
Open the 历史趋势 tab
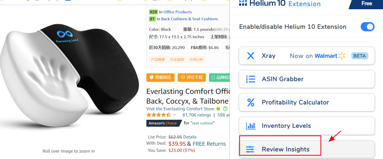pyautogui.click(x=177, y=59)
